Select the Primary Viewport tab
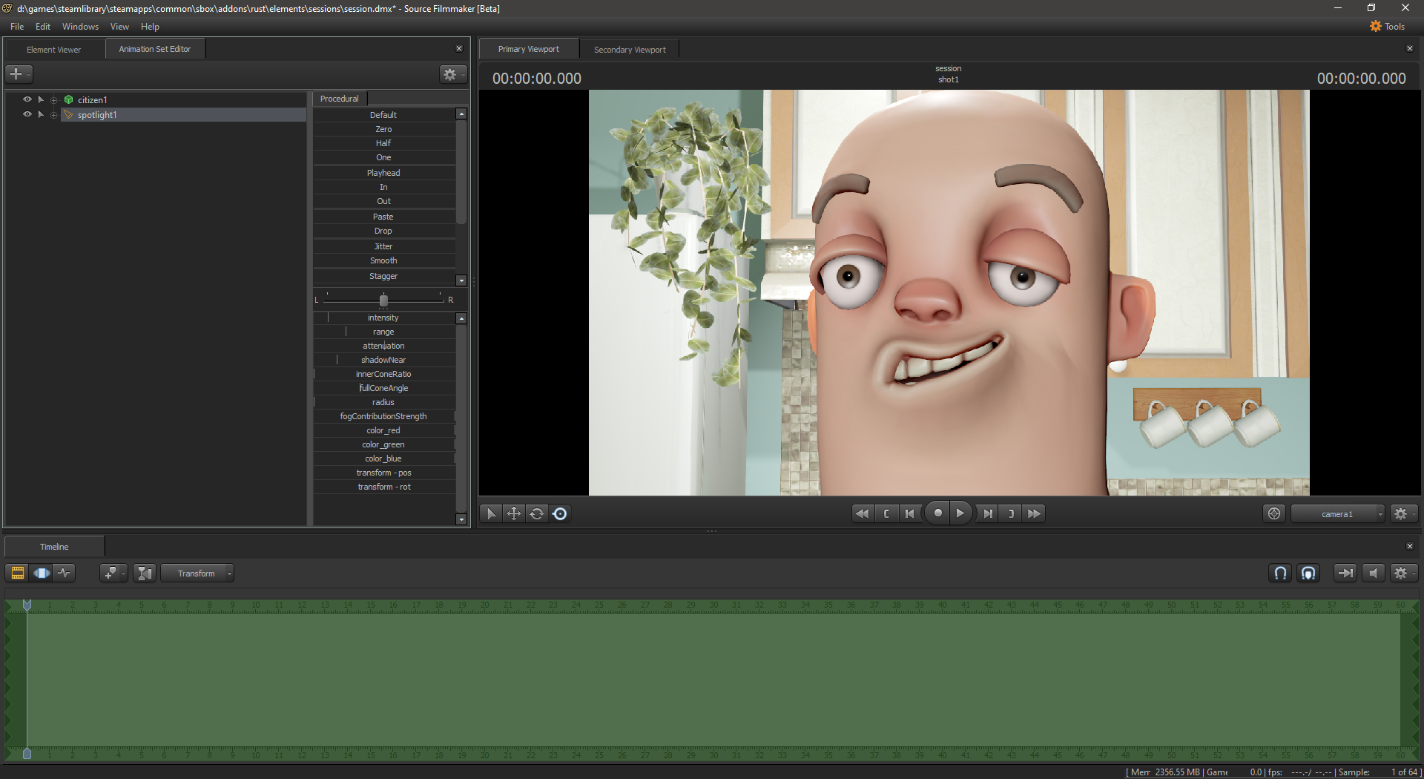1424x779 pixels. click(529, 49)
